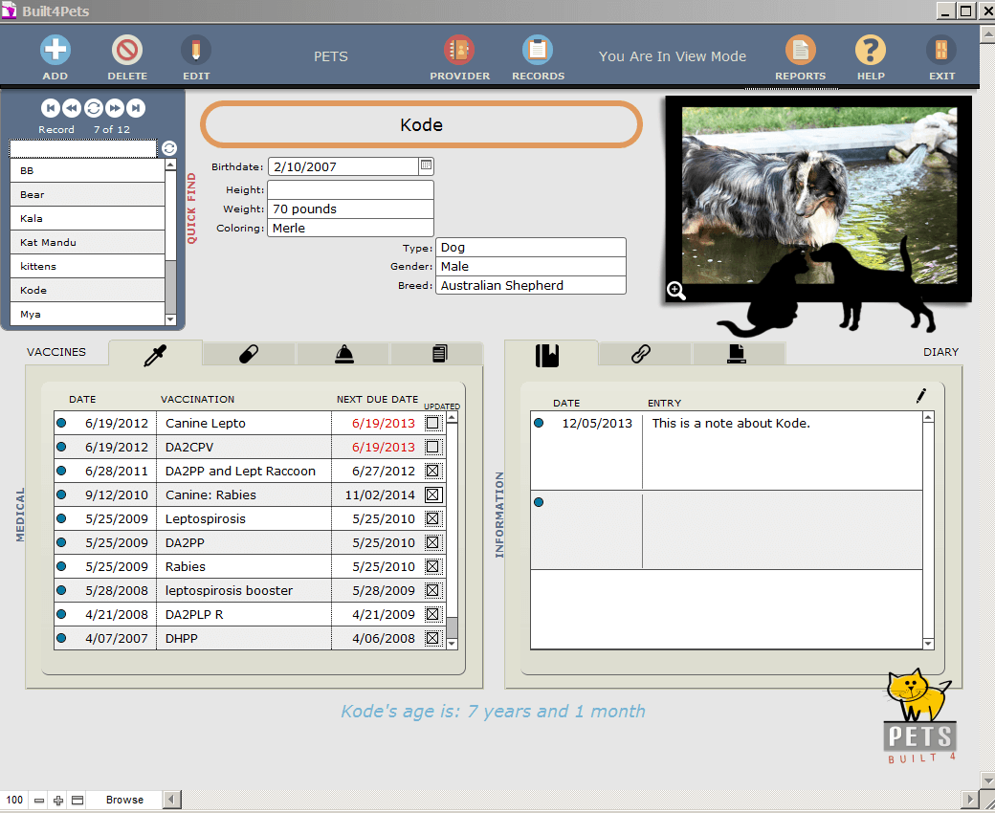Select Kat Mandu in Quick Find list
Viewport: 995px width, 813px height.
(x=86, y=242)
